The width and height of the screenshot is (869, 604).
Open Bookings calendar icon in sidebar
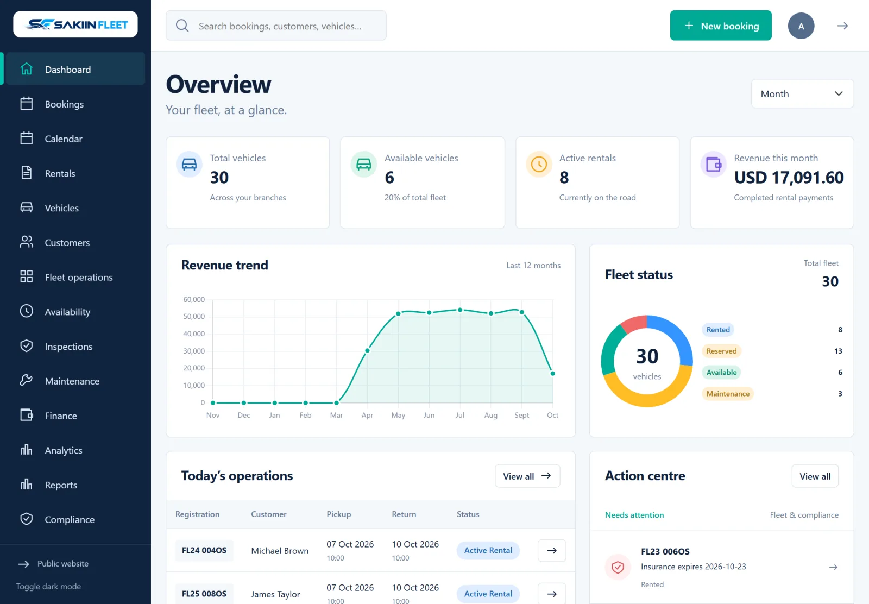pos(26,104)
